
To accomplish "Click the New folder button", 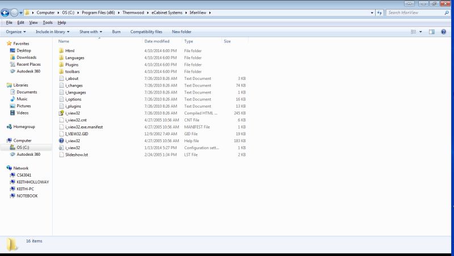I will [182, 32].
